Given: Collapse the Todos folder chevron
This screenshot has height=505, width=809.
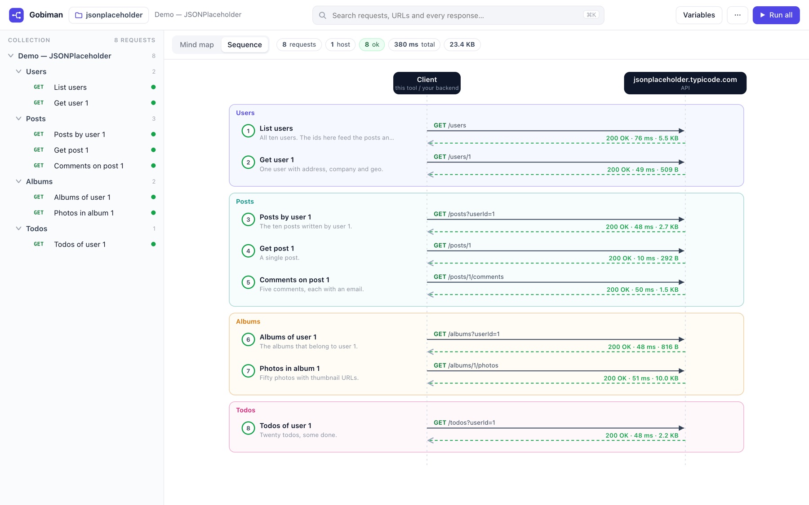Looking at the screenshot, I should (18, 228).
